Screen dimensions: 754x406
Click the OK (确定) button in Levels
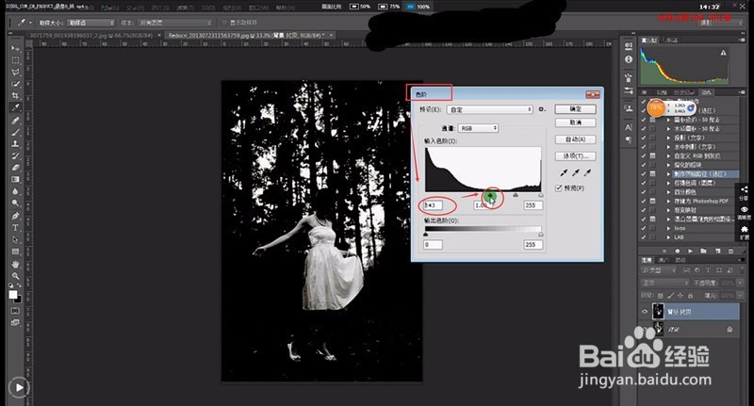(x=575, y=109)
